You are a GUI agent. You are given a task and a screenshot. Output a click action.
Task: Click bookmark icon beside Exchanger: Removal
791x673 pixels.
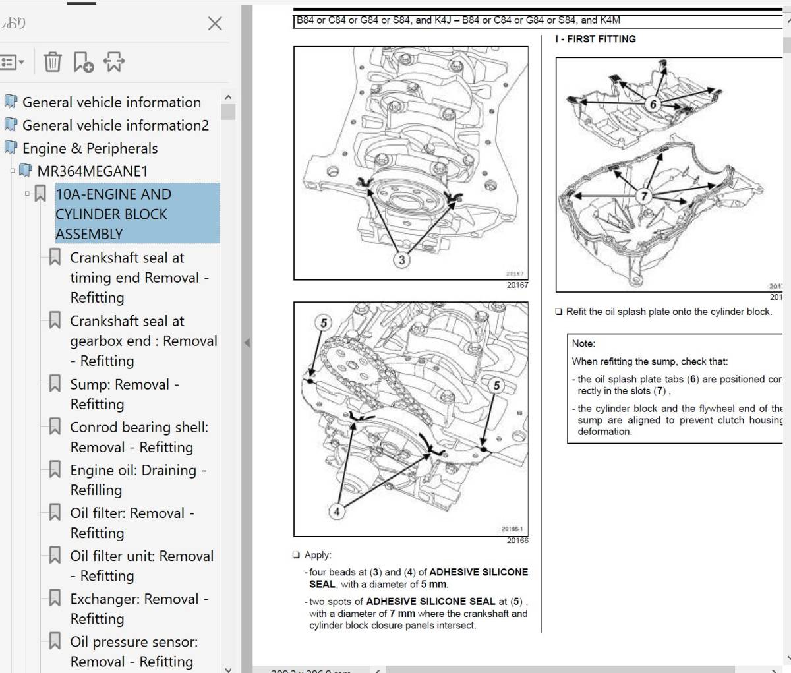[x=55, y=598]
